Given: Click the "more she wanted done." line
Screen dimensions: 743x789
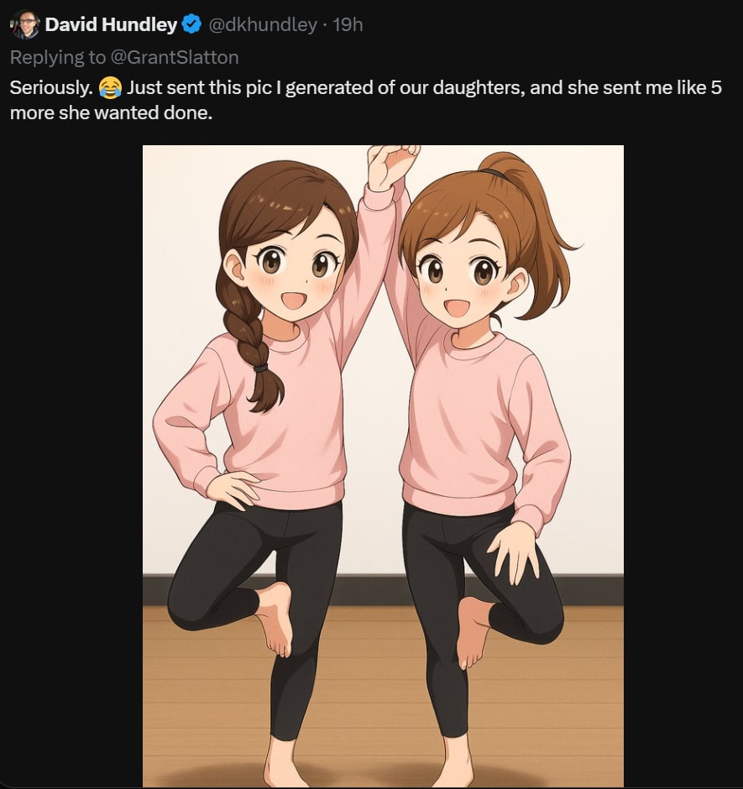Looking at the screenshot, I should click(x=112, y=112).
